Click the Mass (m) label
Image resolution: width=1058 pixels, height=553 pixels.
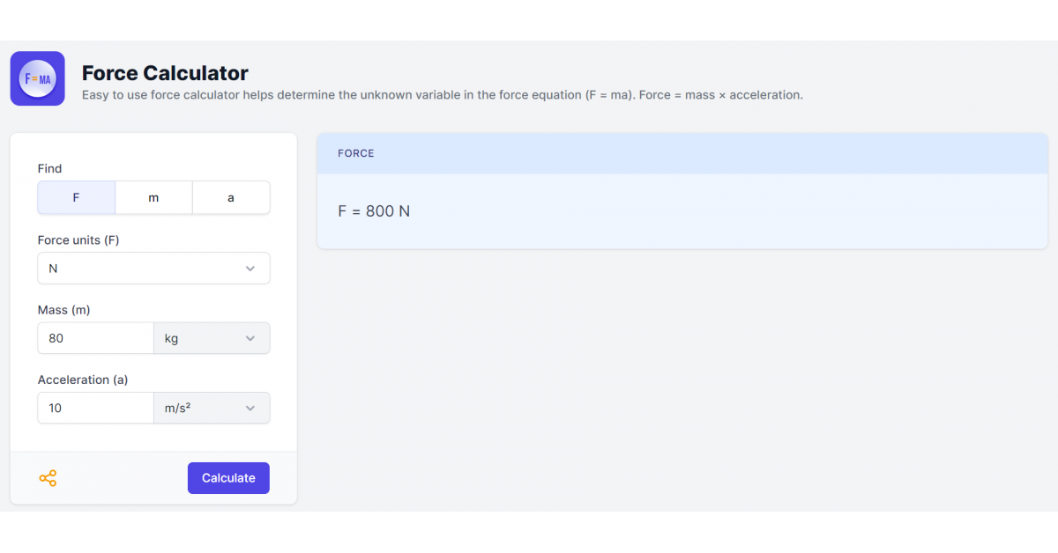click(63, 310)
